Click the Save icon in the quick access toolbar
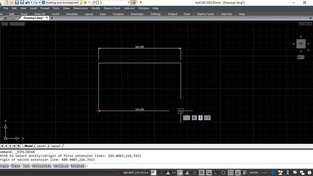Screen dimensions: 313x176 [17, 2]
